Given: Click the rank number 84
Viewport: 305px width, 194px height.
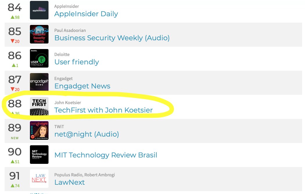Looking at the screenshot, I should [x=15, y=8].
